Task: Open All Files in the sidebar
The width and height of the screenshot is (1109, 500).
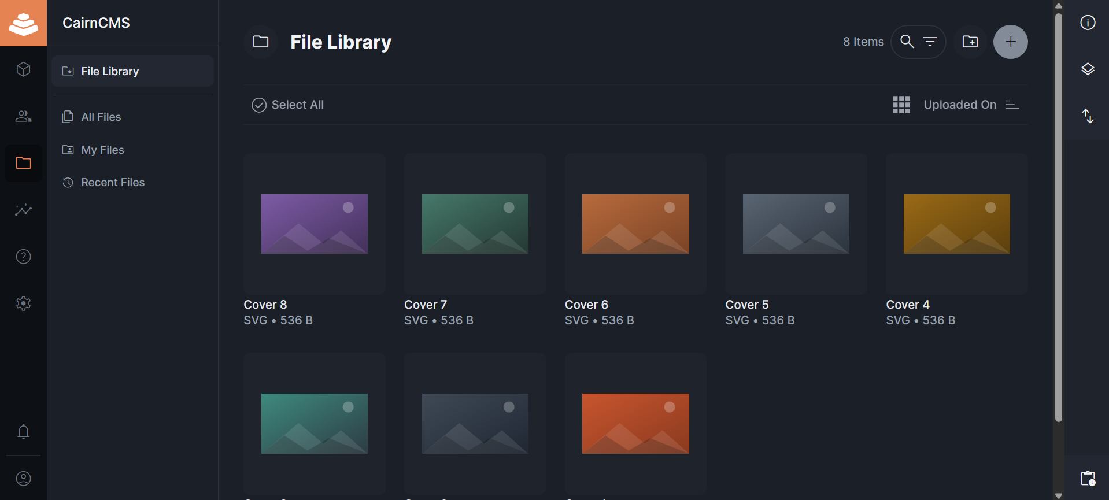Action: click(132, 117)
